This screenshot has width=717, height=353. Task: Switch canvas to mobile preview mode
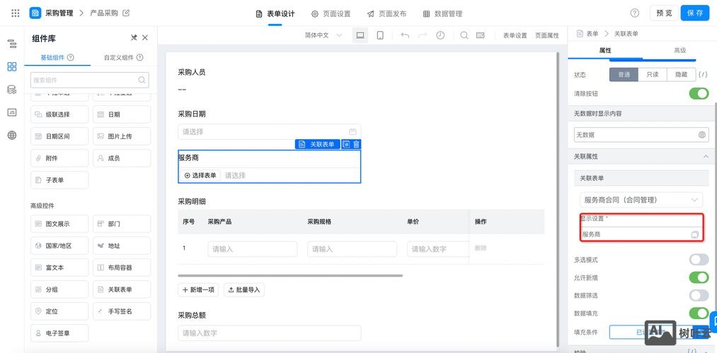(380, 35)
